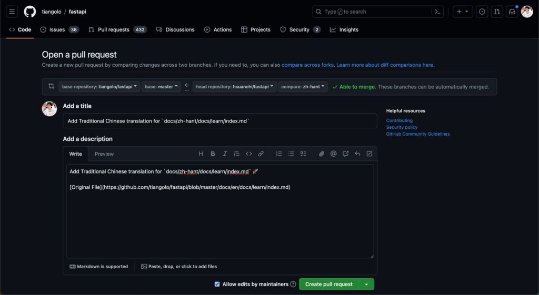Open the Projects tab
Viewport: 539px width, 295px height.
[256, 29]
